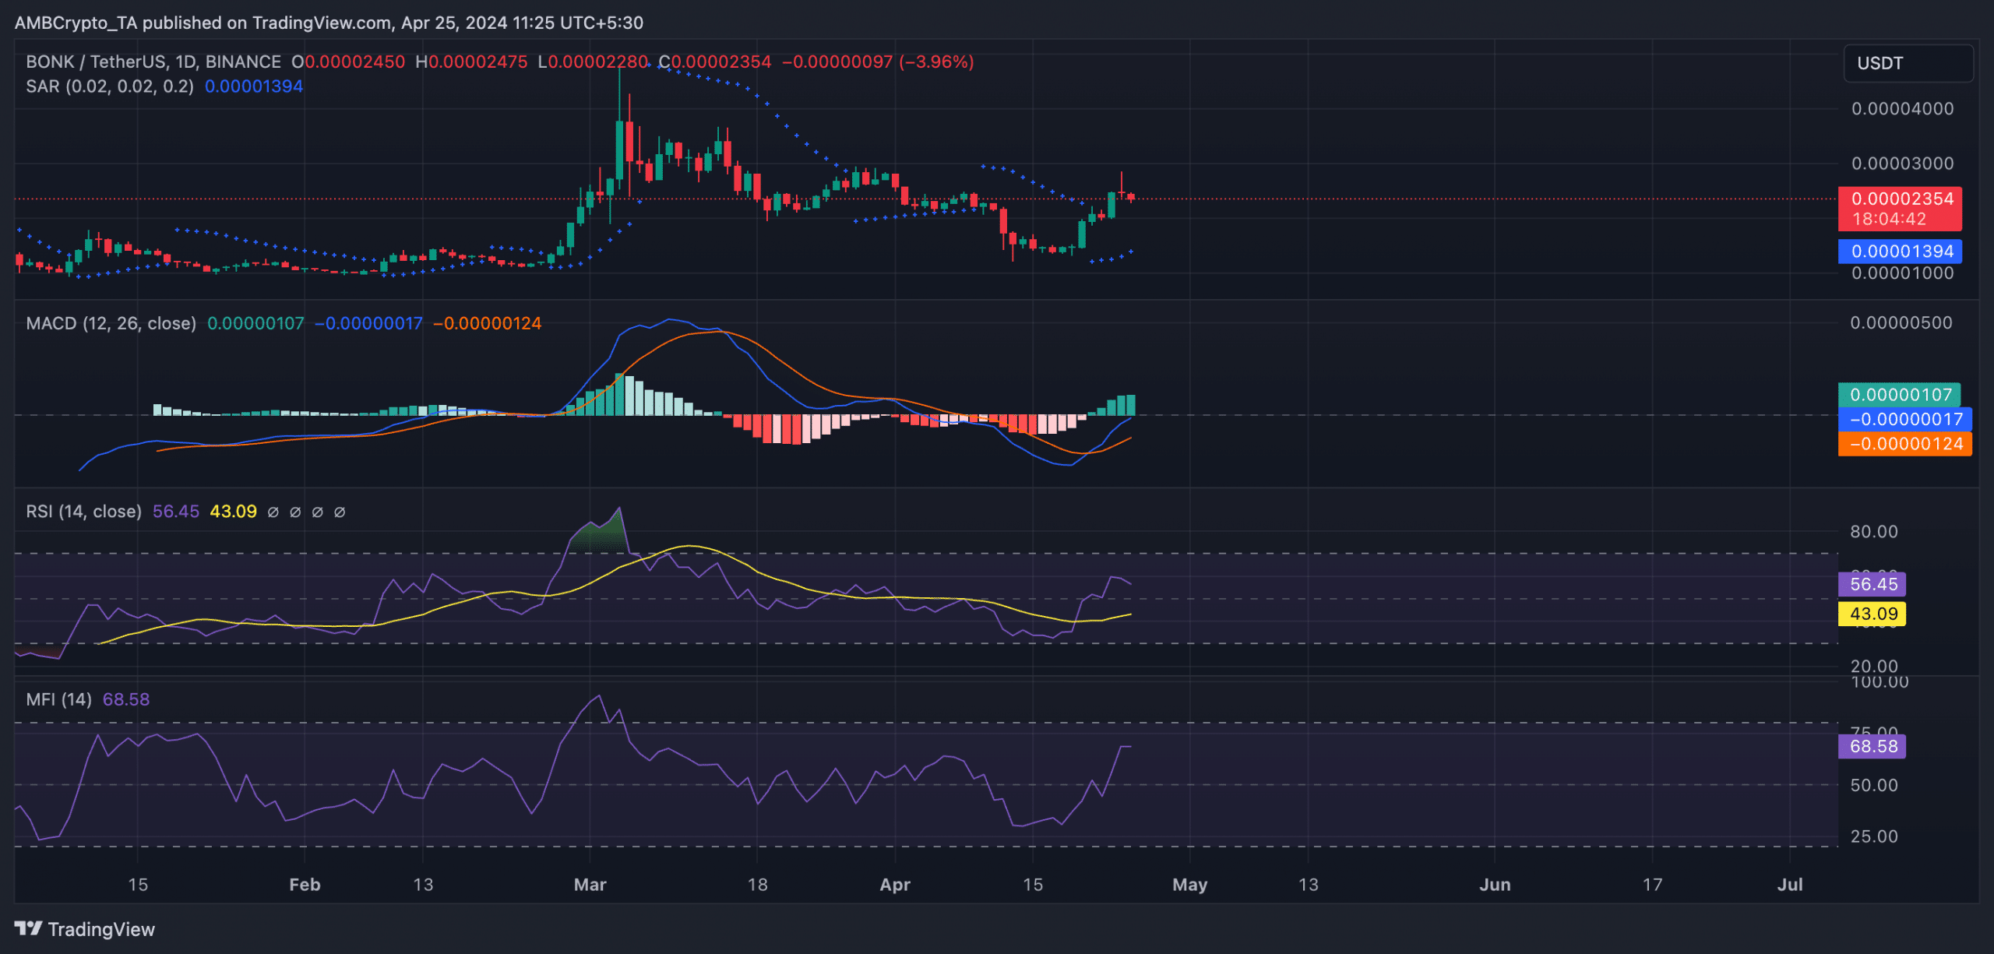The height and width of the screenshot is (954, 1994).
Task: Click the 20.00 RSI axis tick
Action: (1874, 666)
